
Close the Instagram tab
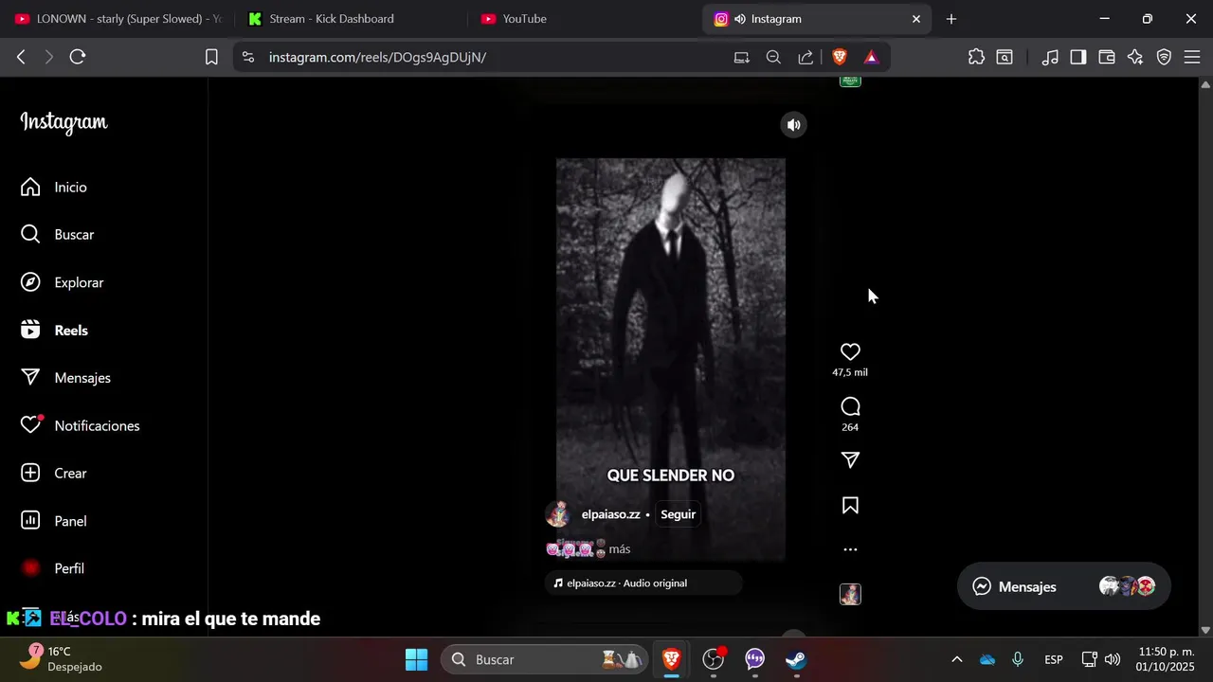pyautogui.click(x=916, y=19)
